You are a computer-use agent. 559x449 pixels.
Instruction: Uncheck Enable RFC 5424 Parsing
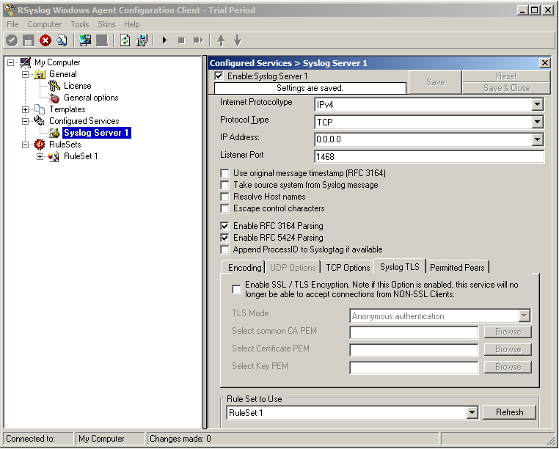tap(224, 238)
